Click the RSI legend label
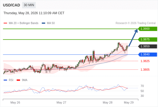 pyautogui.click(x=11, y=80)
